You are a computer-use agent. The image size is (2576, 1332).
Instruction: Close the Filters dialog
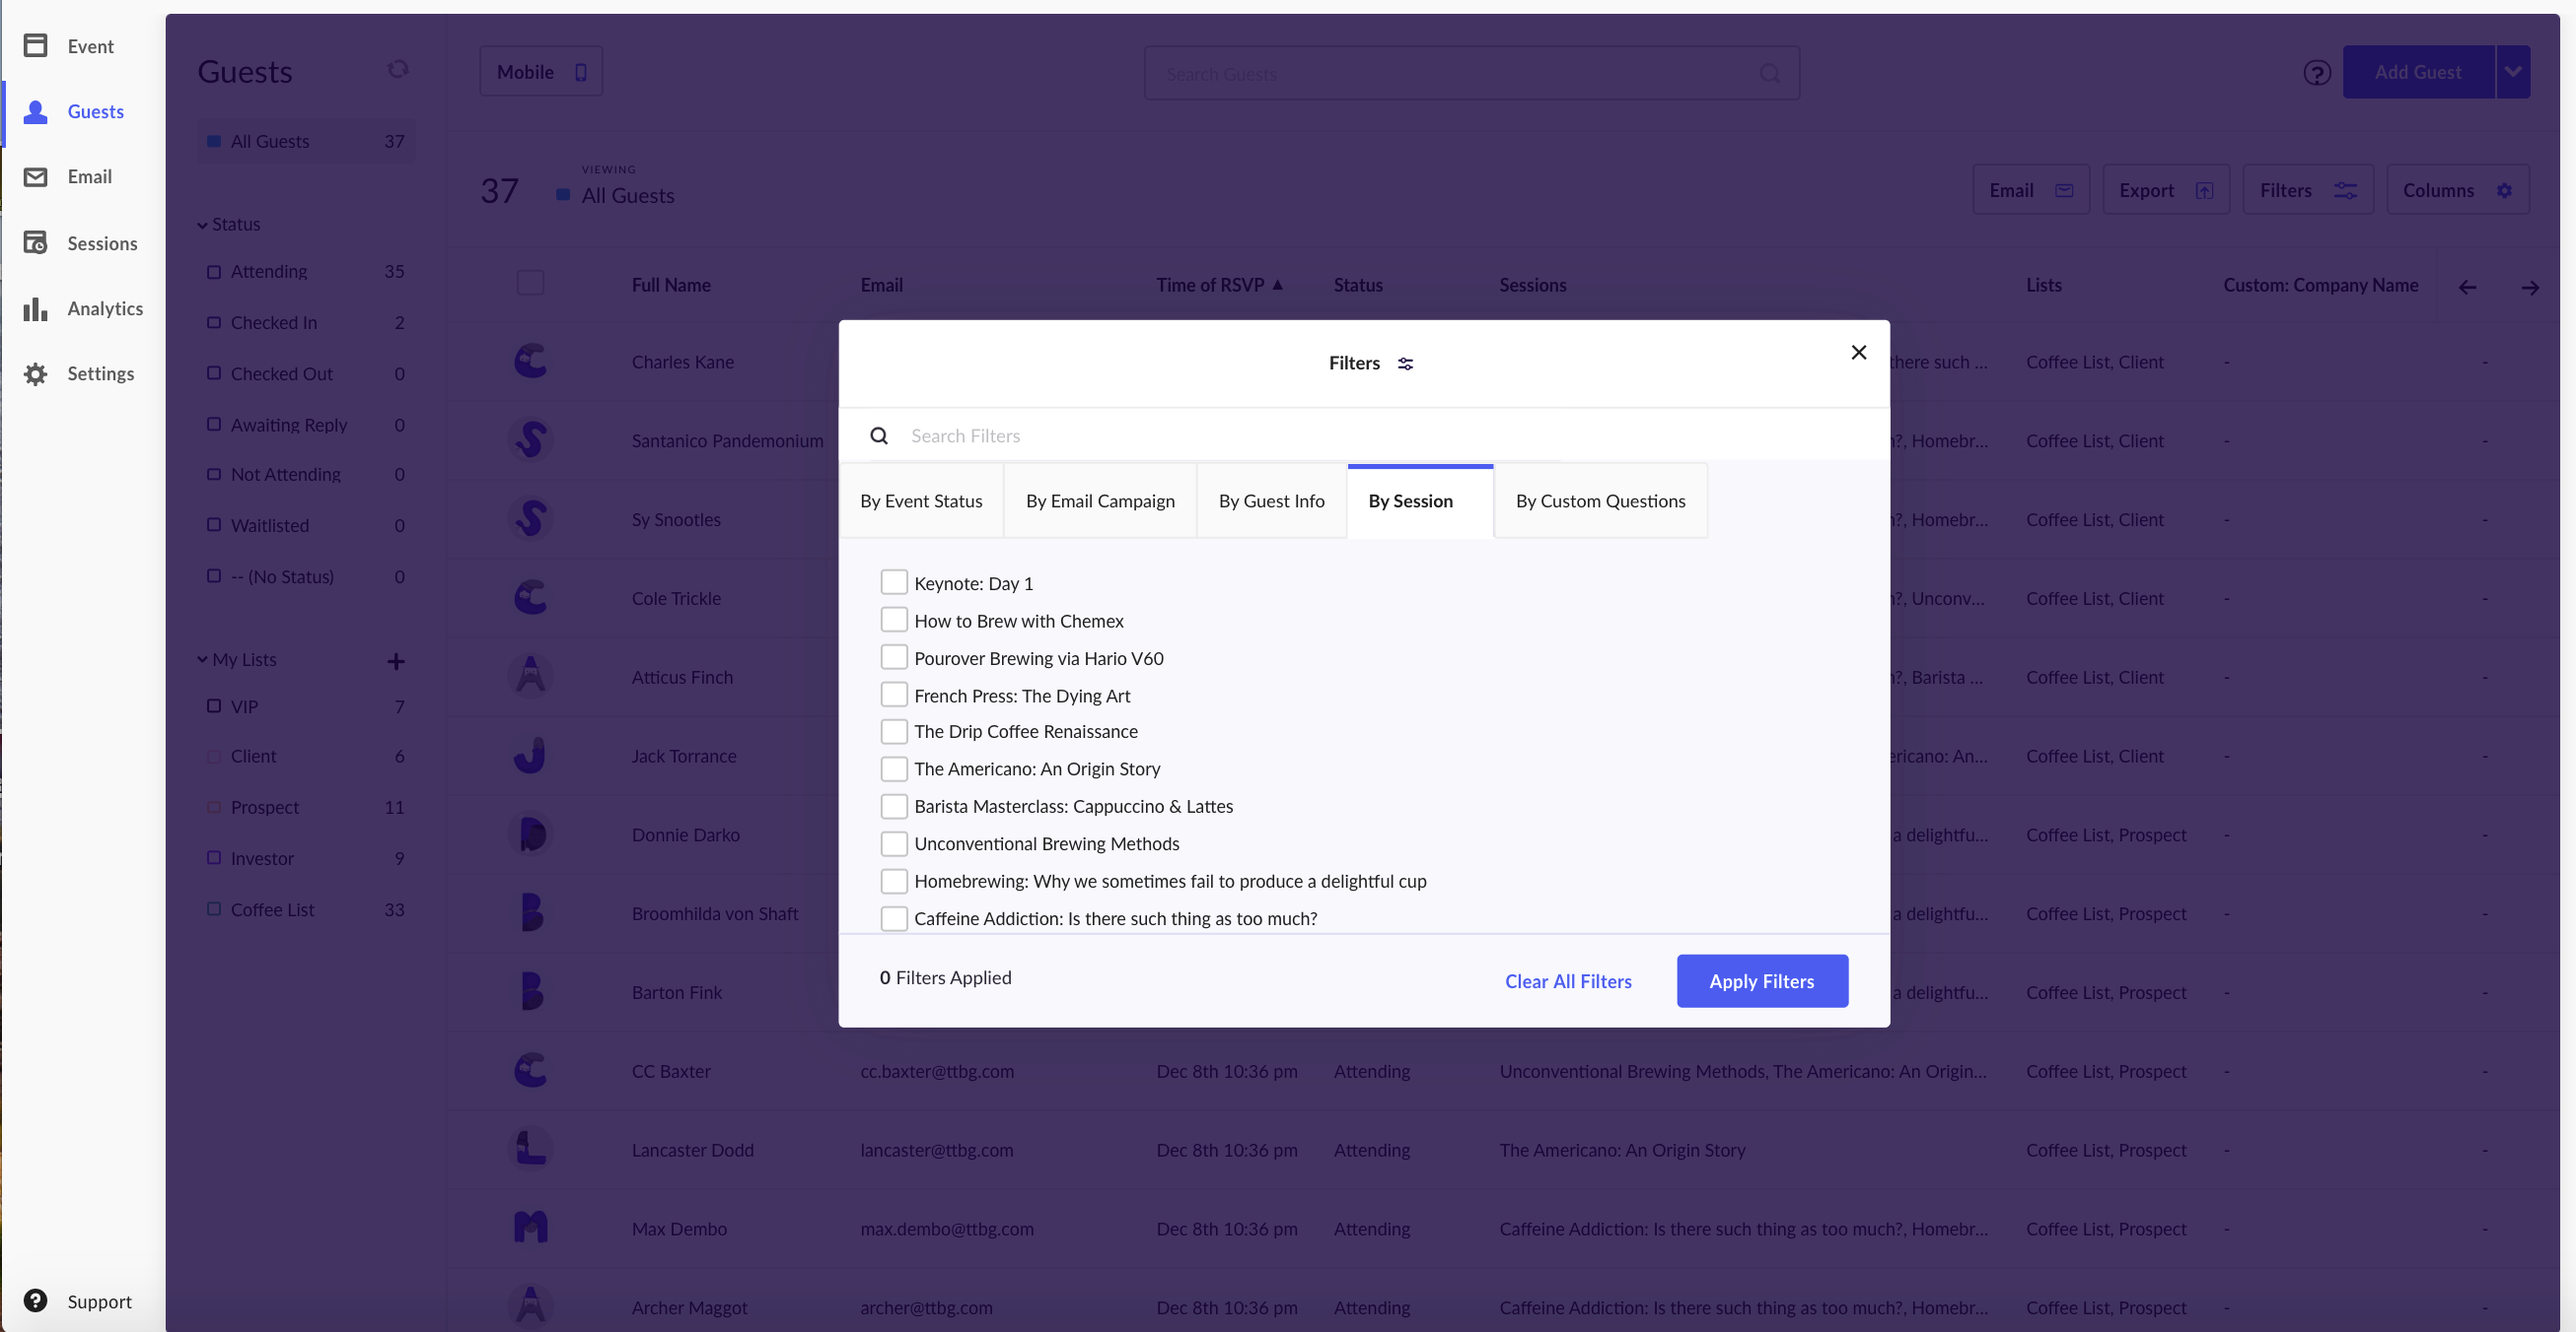click(x=1858, y=352)
